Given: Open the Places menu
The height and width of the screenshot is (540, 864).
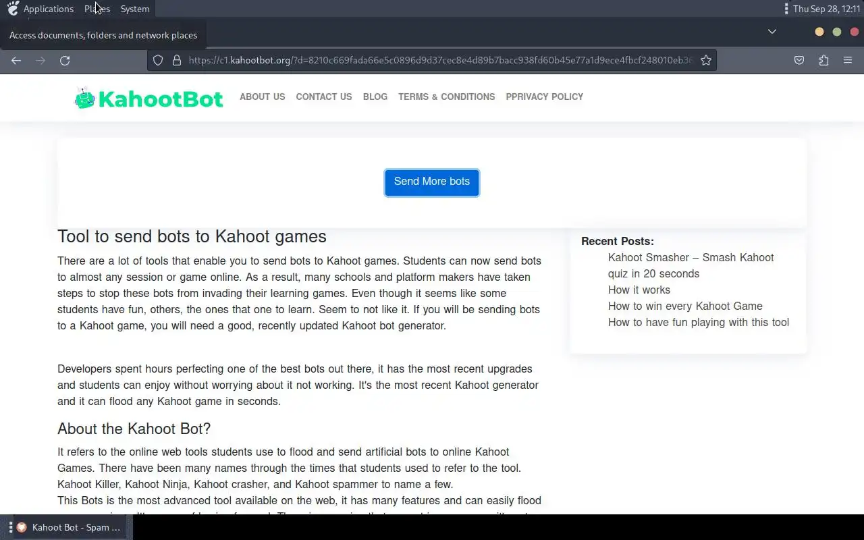Looking at the screenshot, I should coord(97,9).
